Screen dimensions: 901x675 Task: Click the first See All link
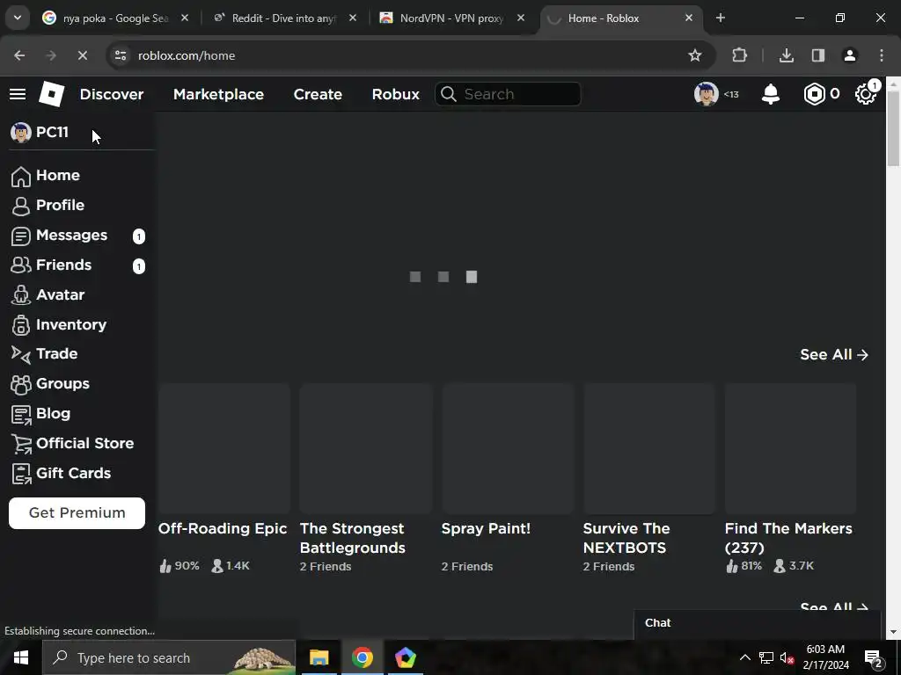coord(834,355)
